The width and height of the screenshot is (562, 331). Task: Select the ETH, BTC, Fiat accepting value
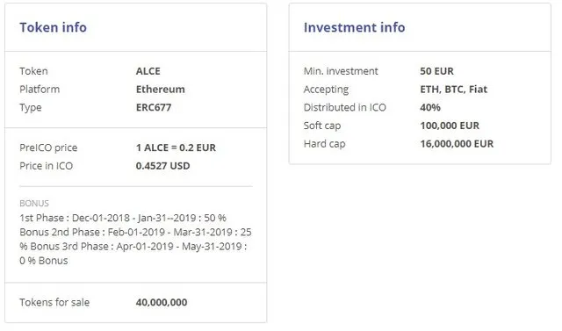click(453, 90)
